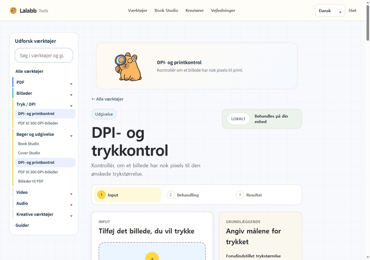This screenshot has height=260, width=370.
Task: Open Kreatører in the top navigation
Action: [x=195, y=11]
